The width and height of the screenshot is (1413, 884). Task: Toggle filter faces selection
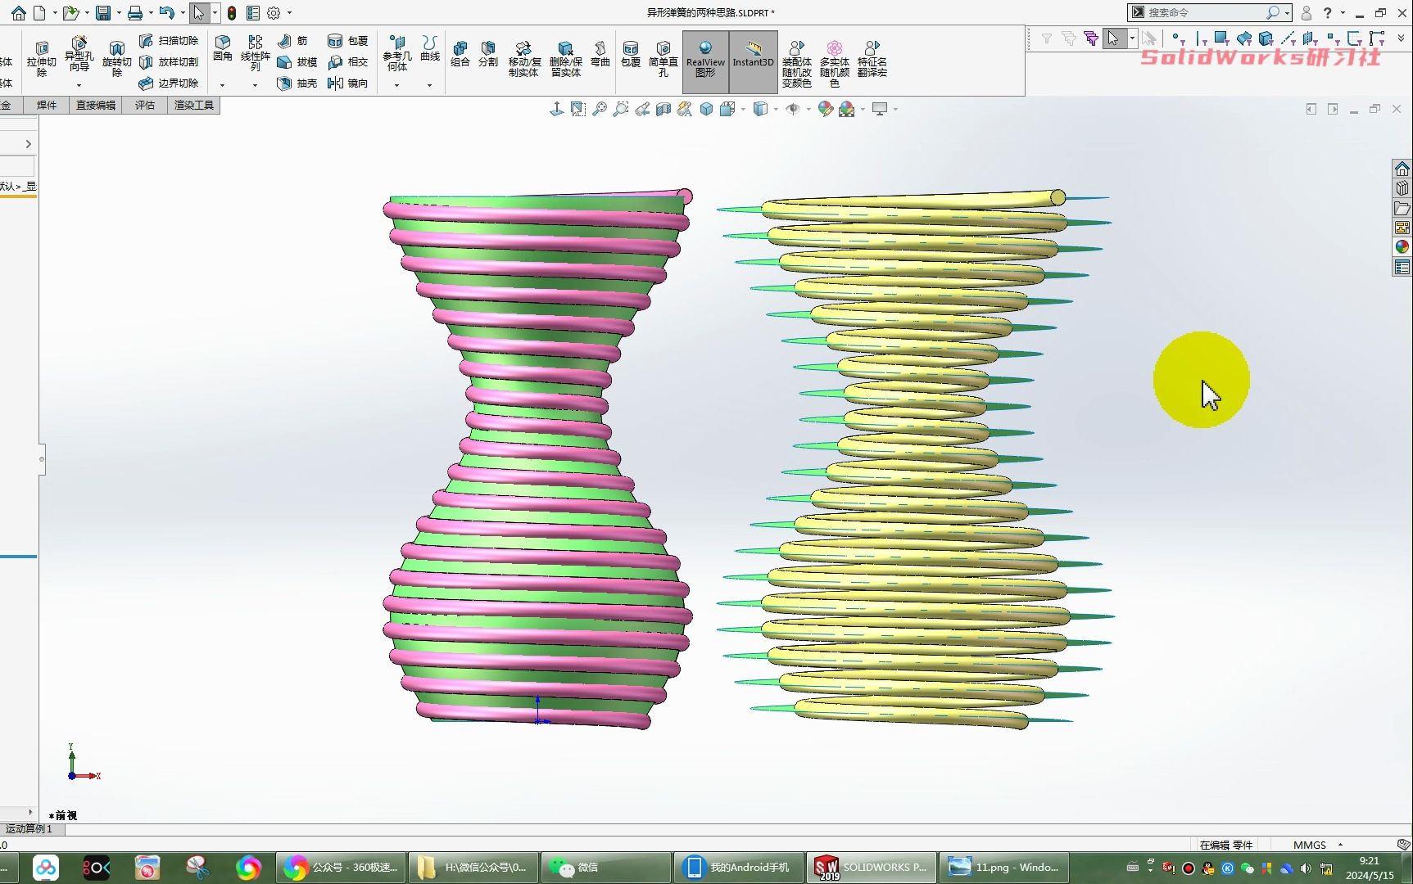click(x=1221, y=38)
